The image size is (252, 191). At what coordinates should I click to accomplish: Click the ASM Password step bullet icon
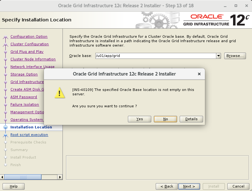[x=6, y=97]
